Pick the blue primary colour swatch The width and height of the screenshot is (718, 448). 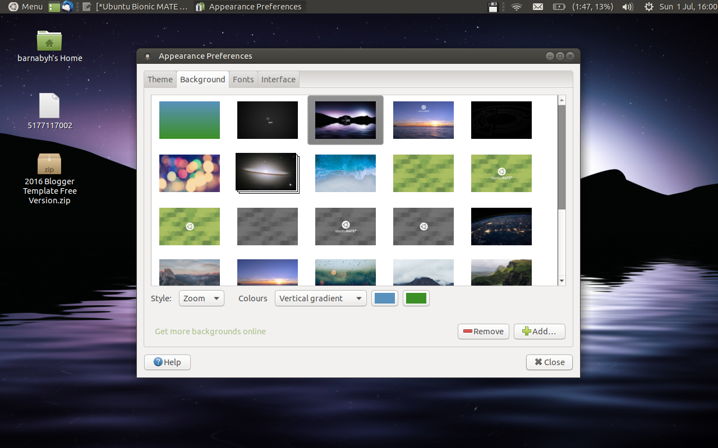[385, 298]
